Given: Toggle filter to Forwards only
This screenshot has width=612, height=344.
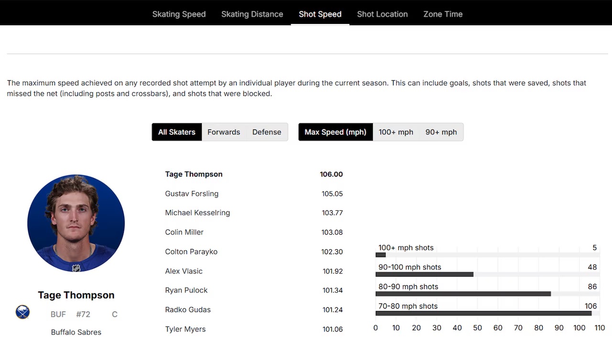Looking at the screenshot, I should tap(223, 132).
